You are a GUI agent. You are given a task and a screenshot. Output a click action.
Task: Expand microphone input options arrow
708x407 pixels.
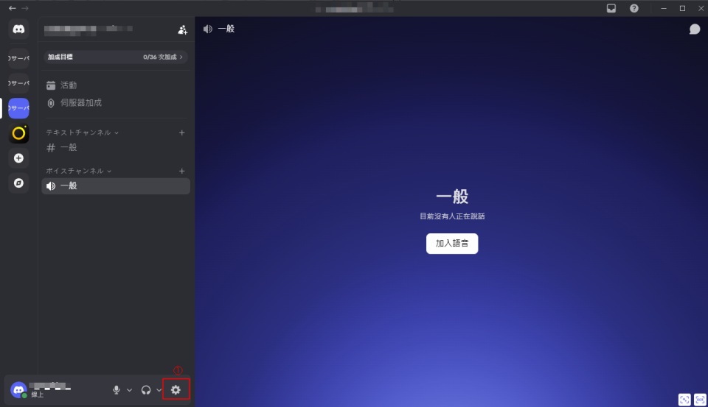point(130,389)
